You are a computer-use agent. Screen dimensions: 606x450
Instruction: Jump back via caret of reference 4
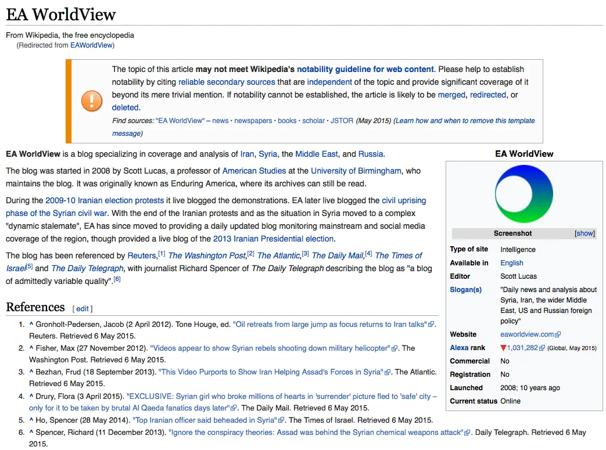point(31,396)
